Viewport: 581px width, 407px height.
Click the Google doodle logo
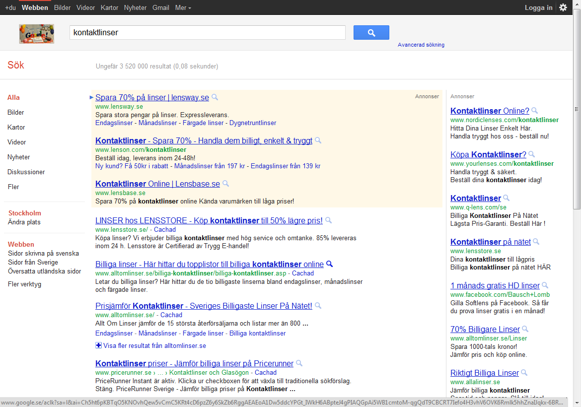point(37,34)
